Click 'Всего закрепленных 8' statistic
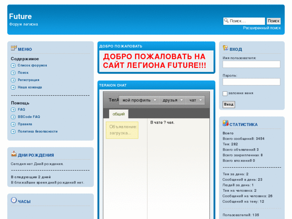Screen dimensions: 292x219 tap(243, 155)
